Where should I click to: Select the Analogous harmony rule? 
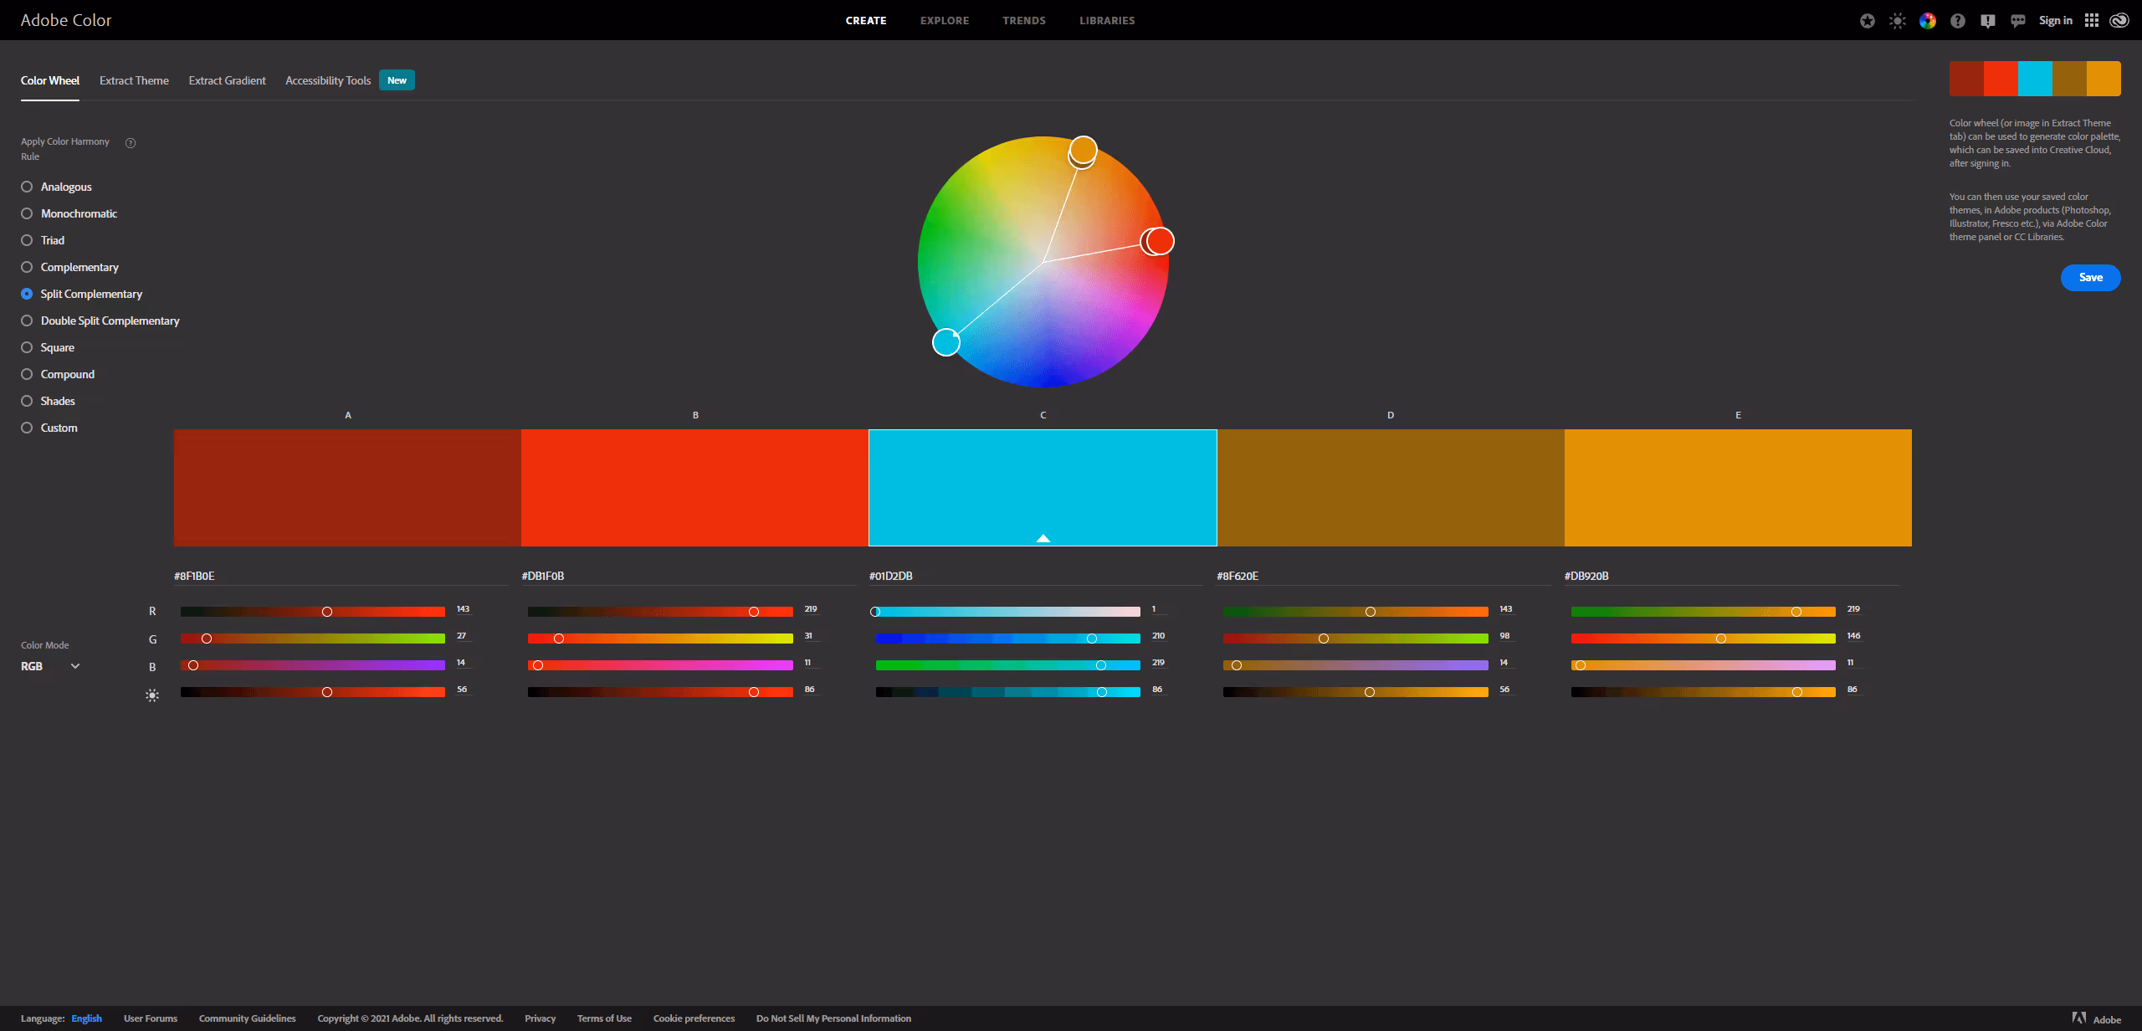point(27,187)
